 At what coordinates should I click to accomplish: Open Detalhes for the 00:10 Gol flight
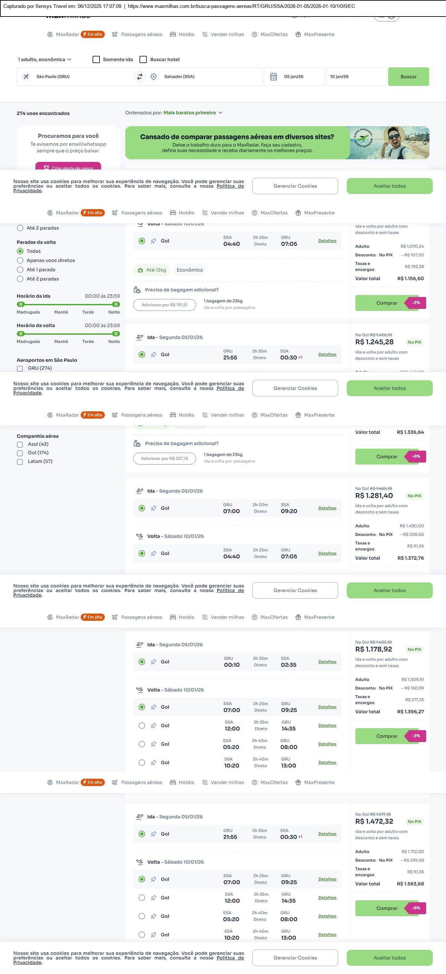click(x=327, y=662)
